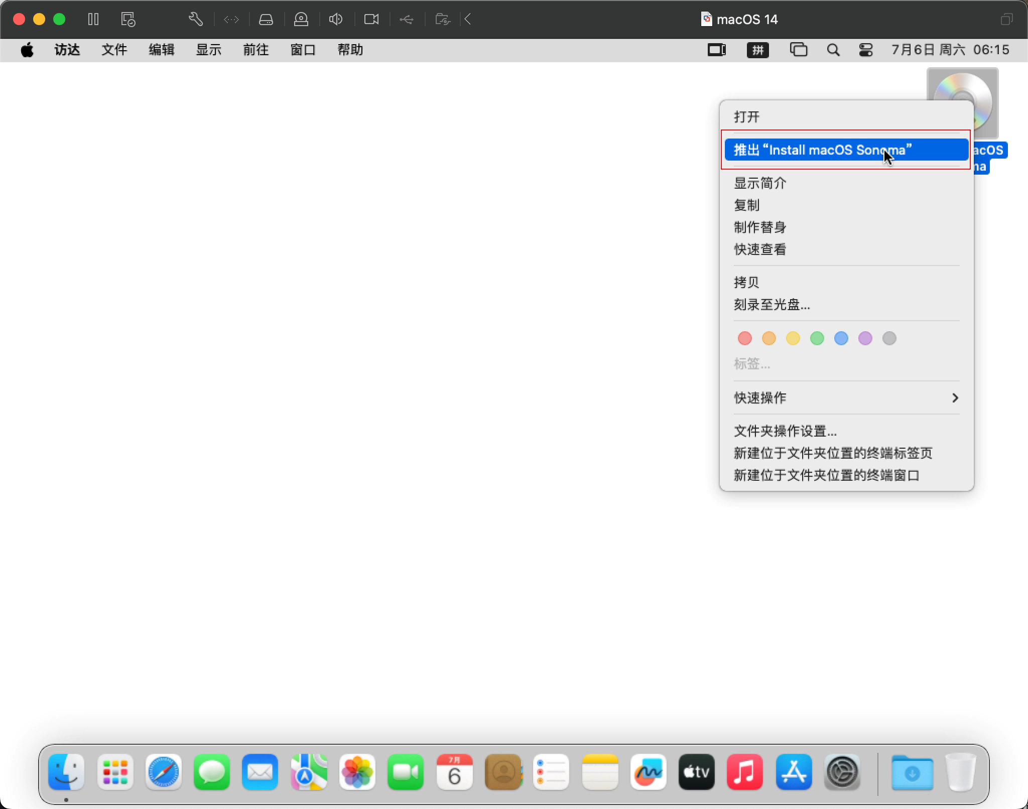Switch input method via the 拼 indicator
1028x809 pixels.
pos(757,49)
